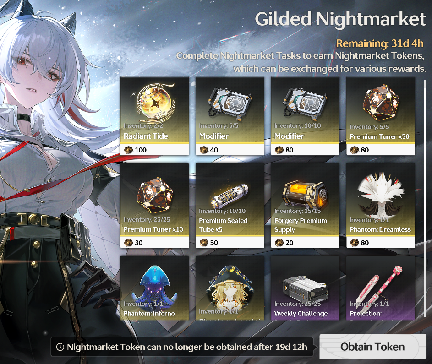The image size is (432, 364).
Task: Click the Remaining: 31d 4h timer text
Action: pyautogui.click(x=380, y=43)
